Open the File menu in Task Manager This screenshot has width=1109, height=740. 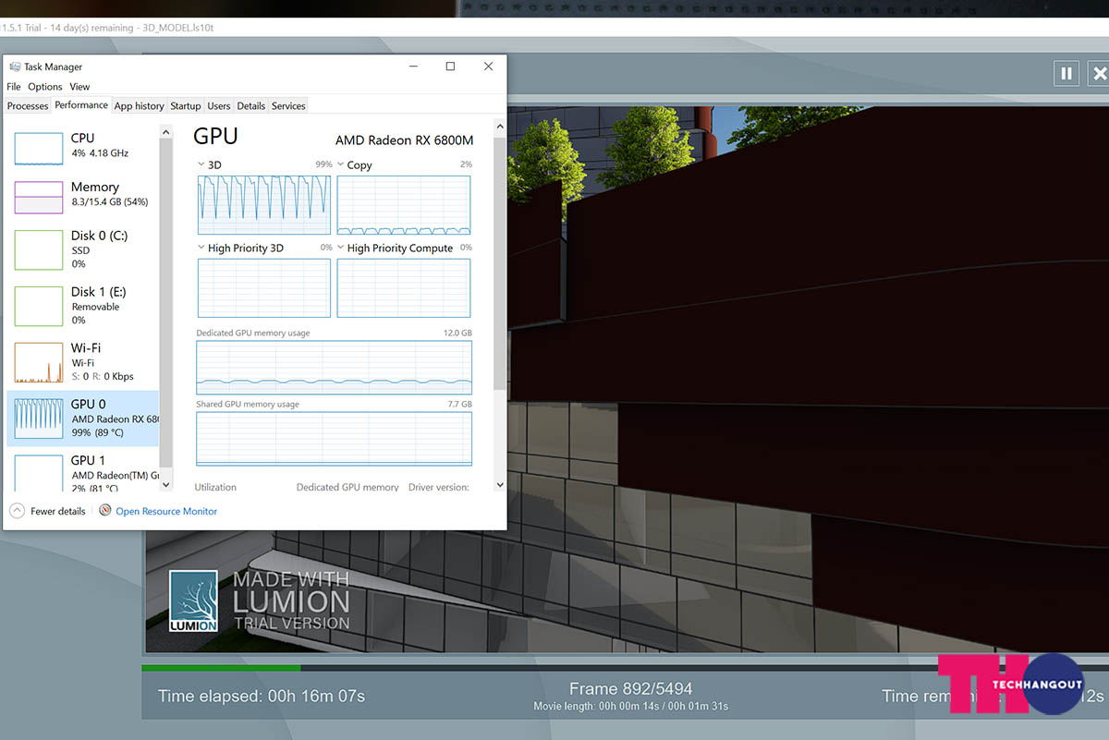[14, 87]
